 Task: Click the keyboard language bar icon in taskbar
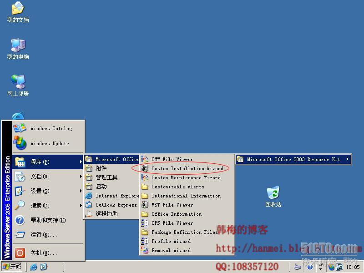pyautogui.click(x=298, y=267)
